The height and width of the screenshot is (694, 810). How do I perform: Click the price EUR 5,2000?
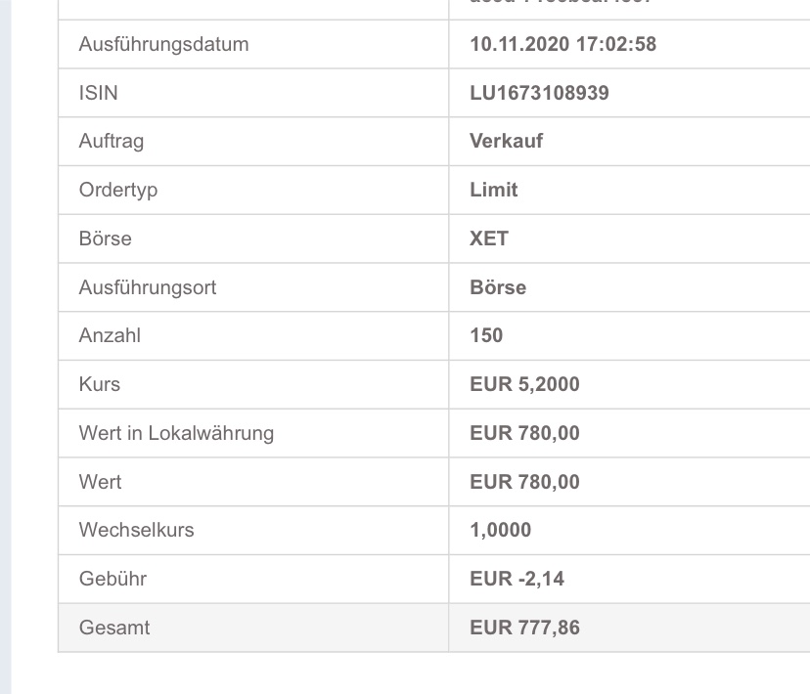click(x=524, y=384)
